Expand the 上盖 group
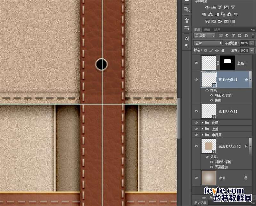 tap(203, 129)
